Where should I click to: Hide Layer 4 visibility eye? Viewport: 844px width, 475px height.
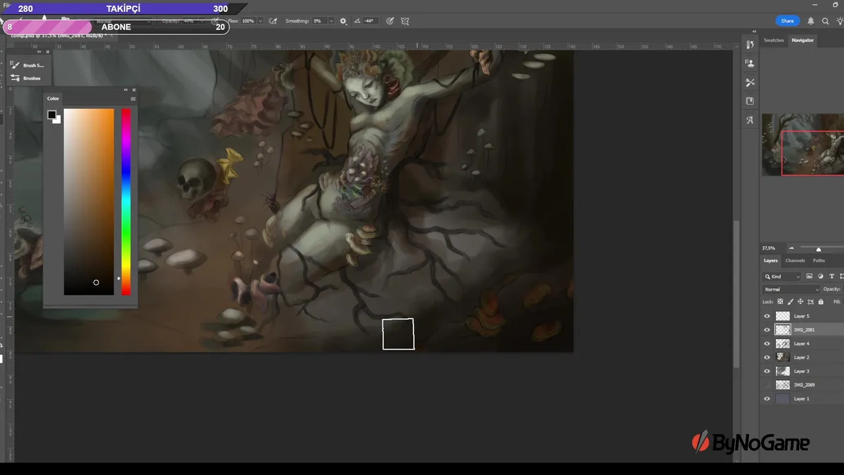click(767, 344)
